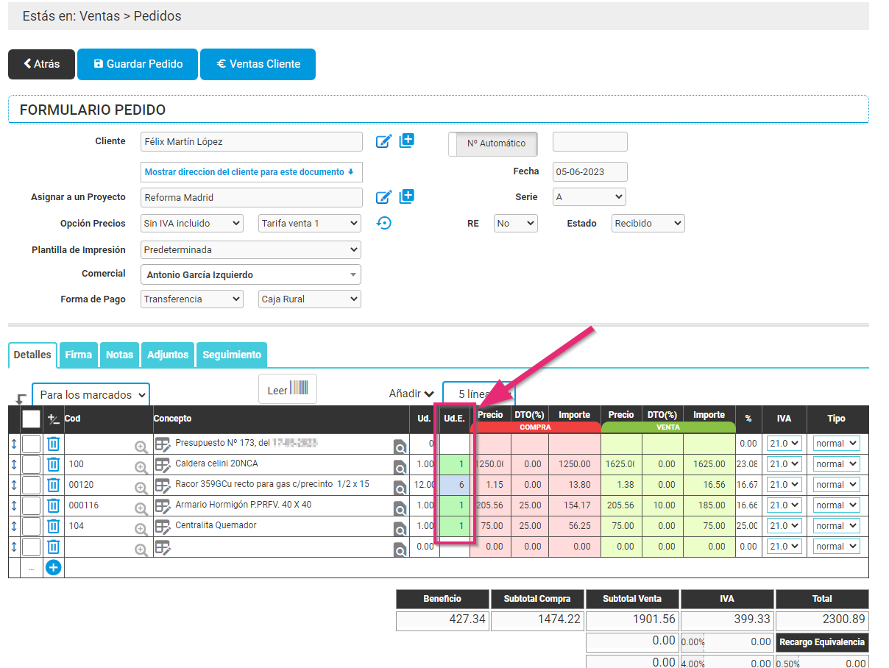Click the Guardar Pedido button

coord(138,64)
